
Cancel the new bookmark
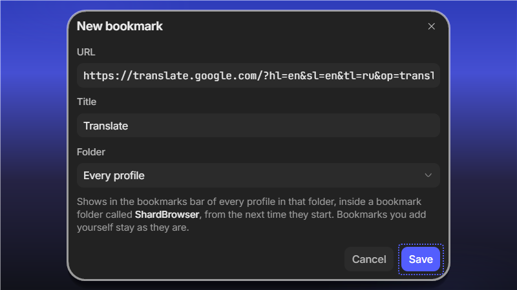[x=369, y=260]
